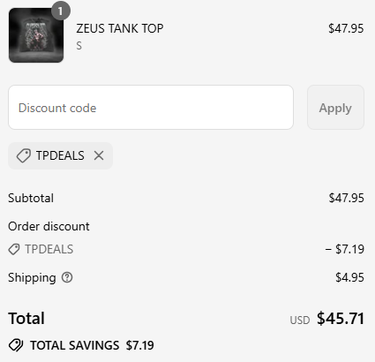Click the Order discount label

[49, 226]
